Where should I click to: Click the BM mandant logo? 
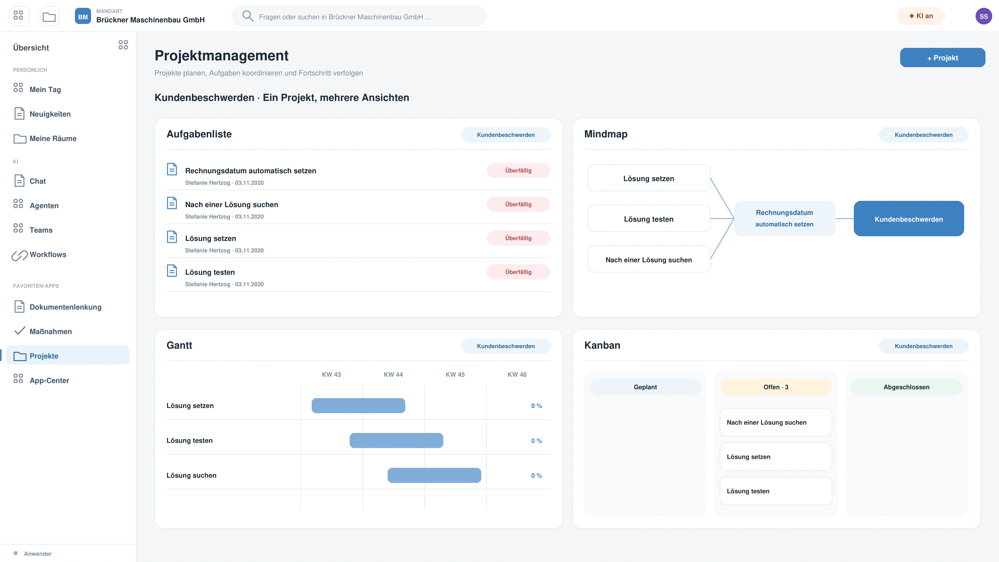tap(83, 16)
